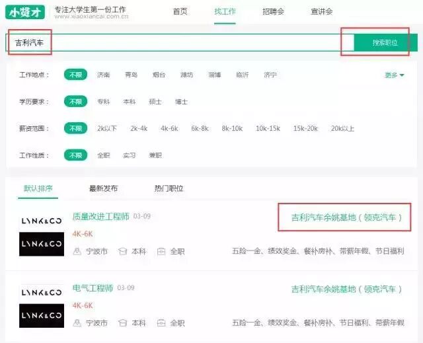Click the www.xiaoxiancai.com.cn site URL text

[91, 17]
